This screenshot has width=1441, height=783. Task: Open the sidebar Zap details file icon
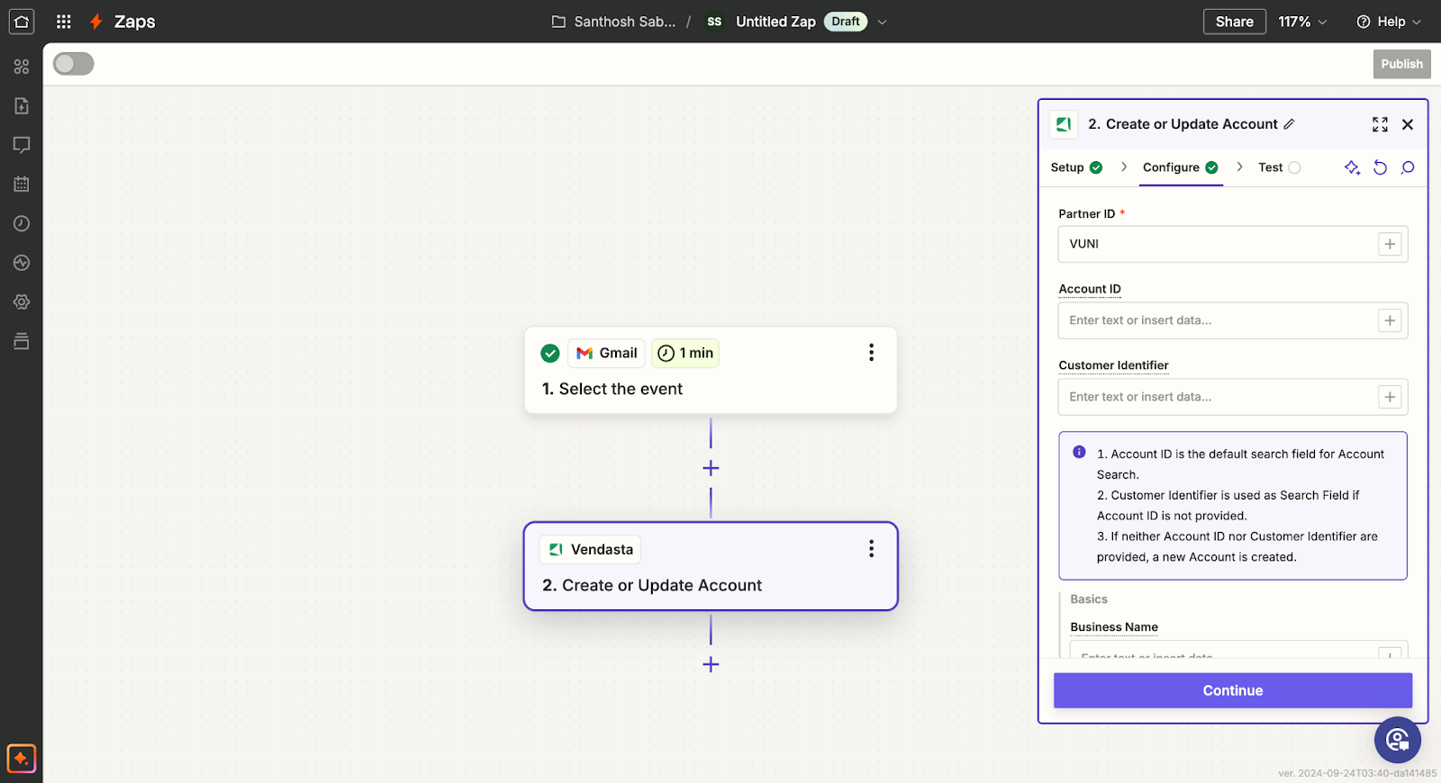pyautogui.click(x=22, y=106)
